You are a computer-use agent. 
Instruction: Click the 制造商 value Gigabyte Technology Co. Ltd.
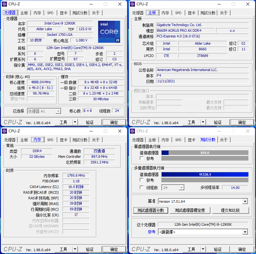pos(203,25)
